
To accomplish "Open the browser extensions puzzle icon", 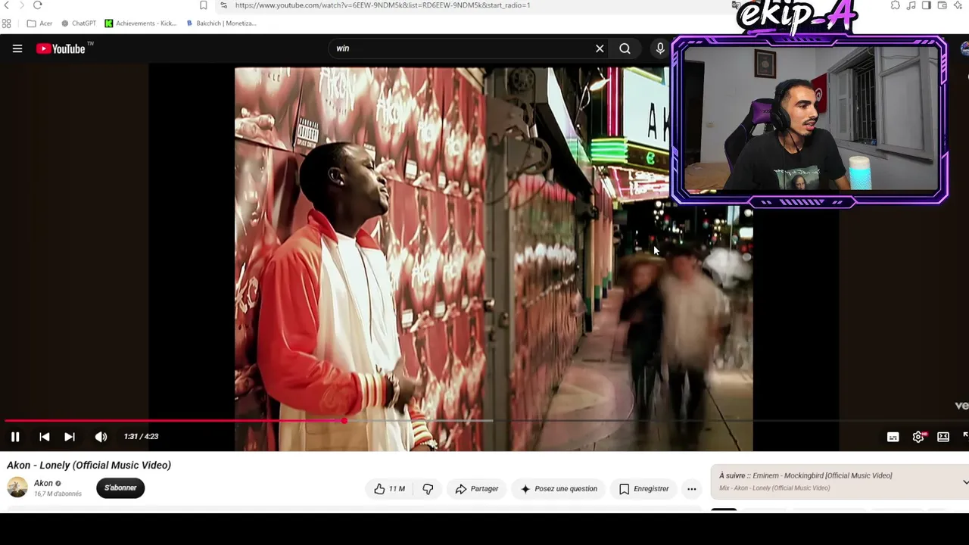I will tap(896, 5).
